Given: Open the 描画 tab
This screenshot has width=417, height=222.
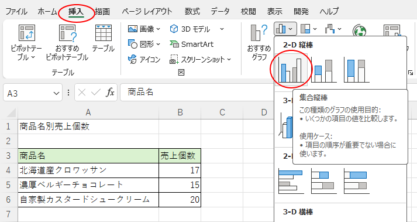Looking at the screenshot, I should [102, 12].
